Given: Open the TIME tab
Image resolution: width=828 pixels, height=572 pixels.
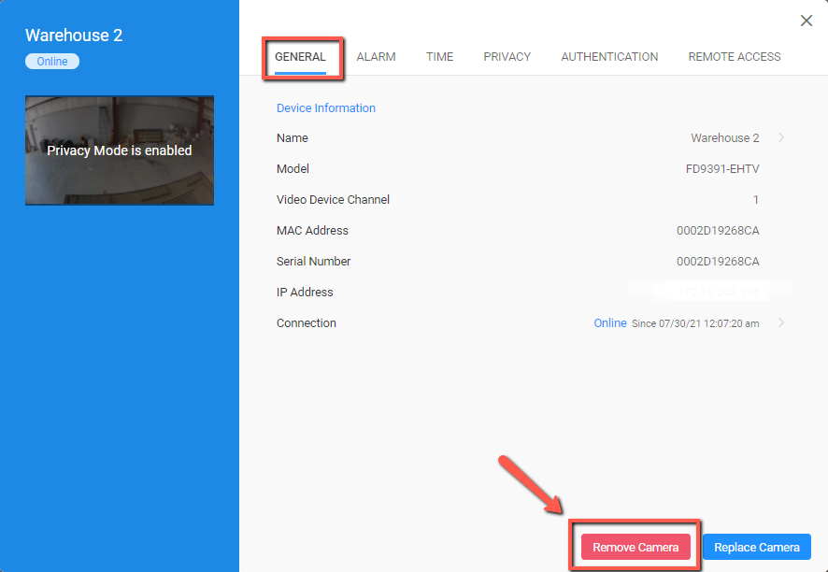Looking at the screenshot, I should (x=440, y=57).
